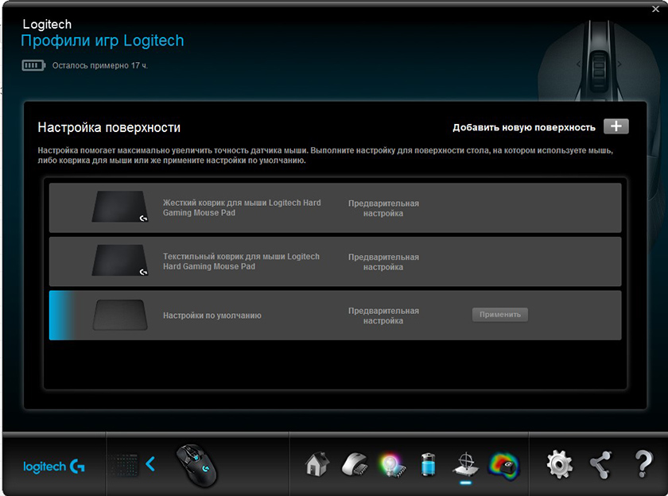Click the blue left arrow device switcher

[150, 463]
